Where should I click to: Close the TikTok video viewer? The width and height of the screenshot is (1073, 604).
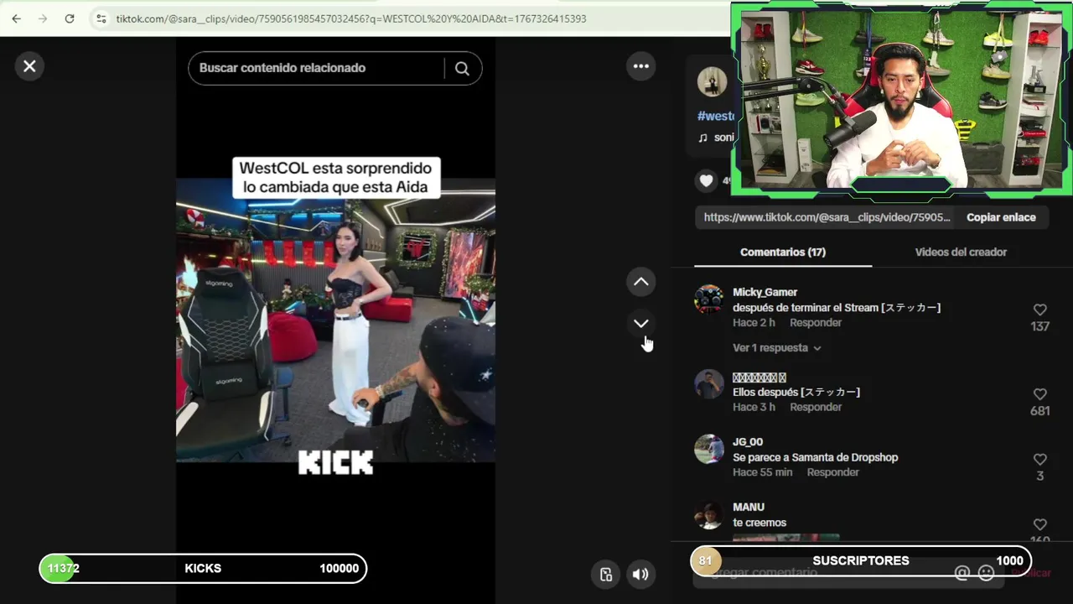(29, 66)
